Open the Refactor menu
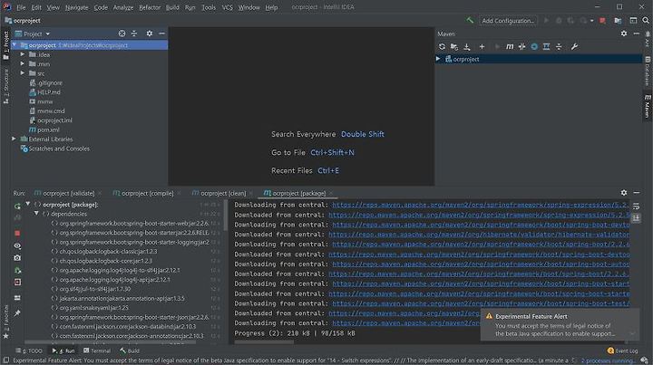Viewport: 653px width, 365px height. pyautogui.click(x=150, y=7)
